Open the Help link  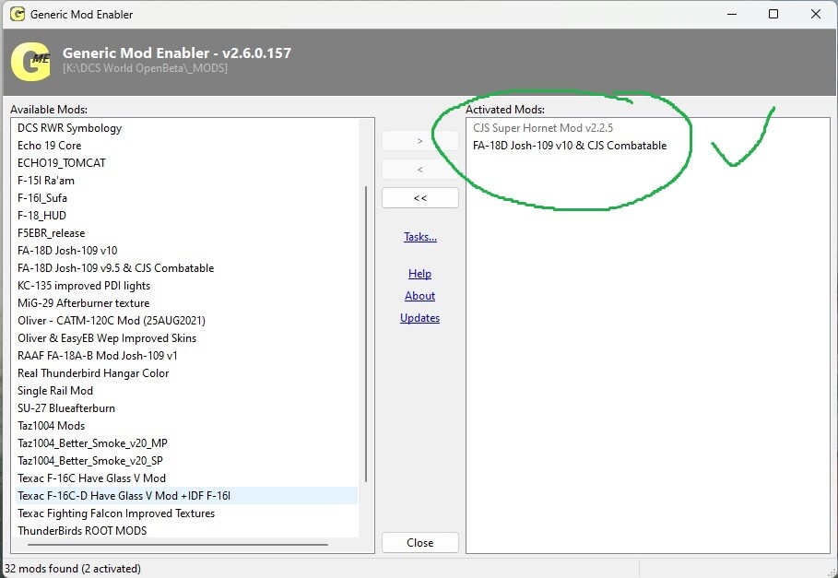click(419, 274)
